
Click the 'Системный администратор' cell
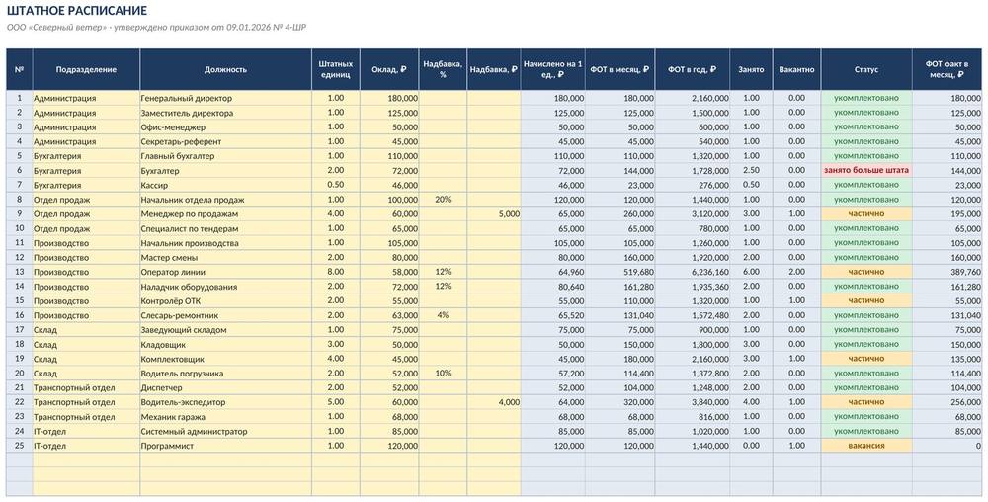225,432
